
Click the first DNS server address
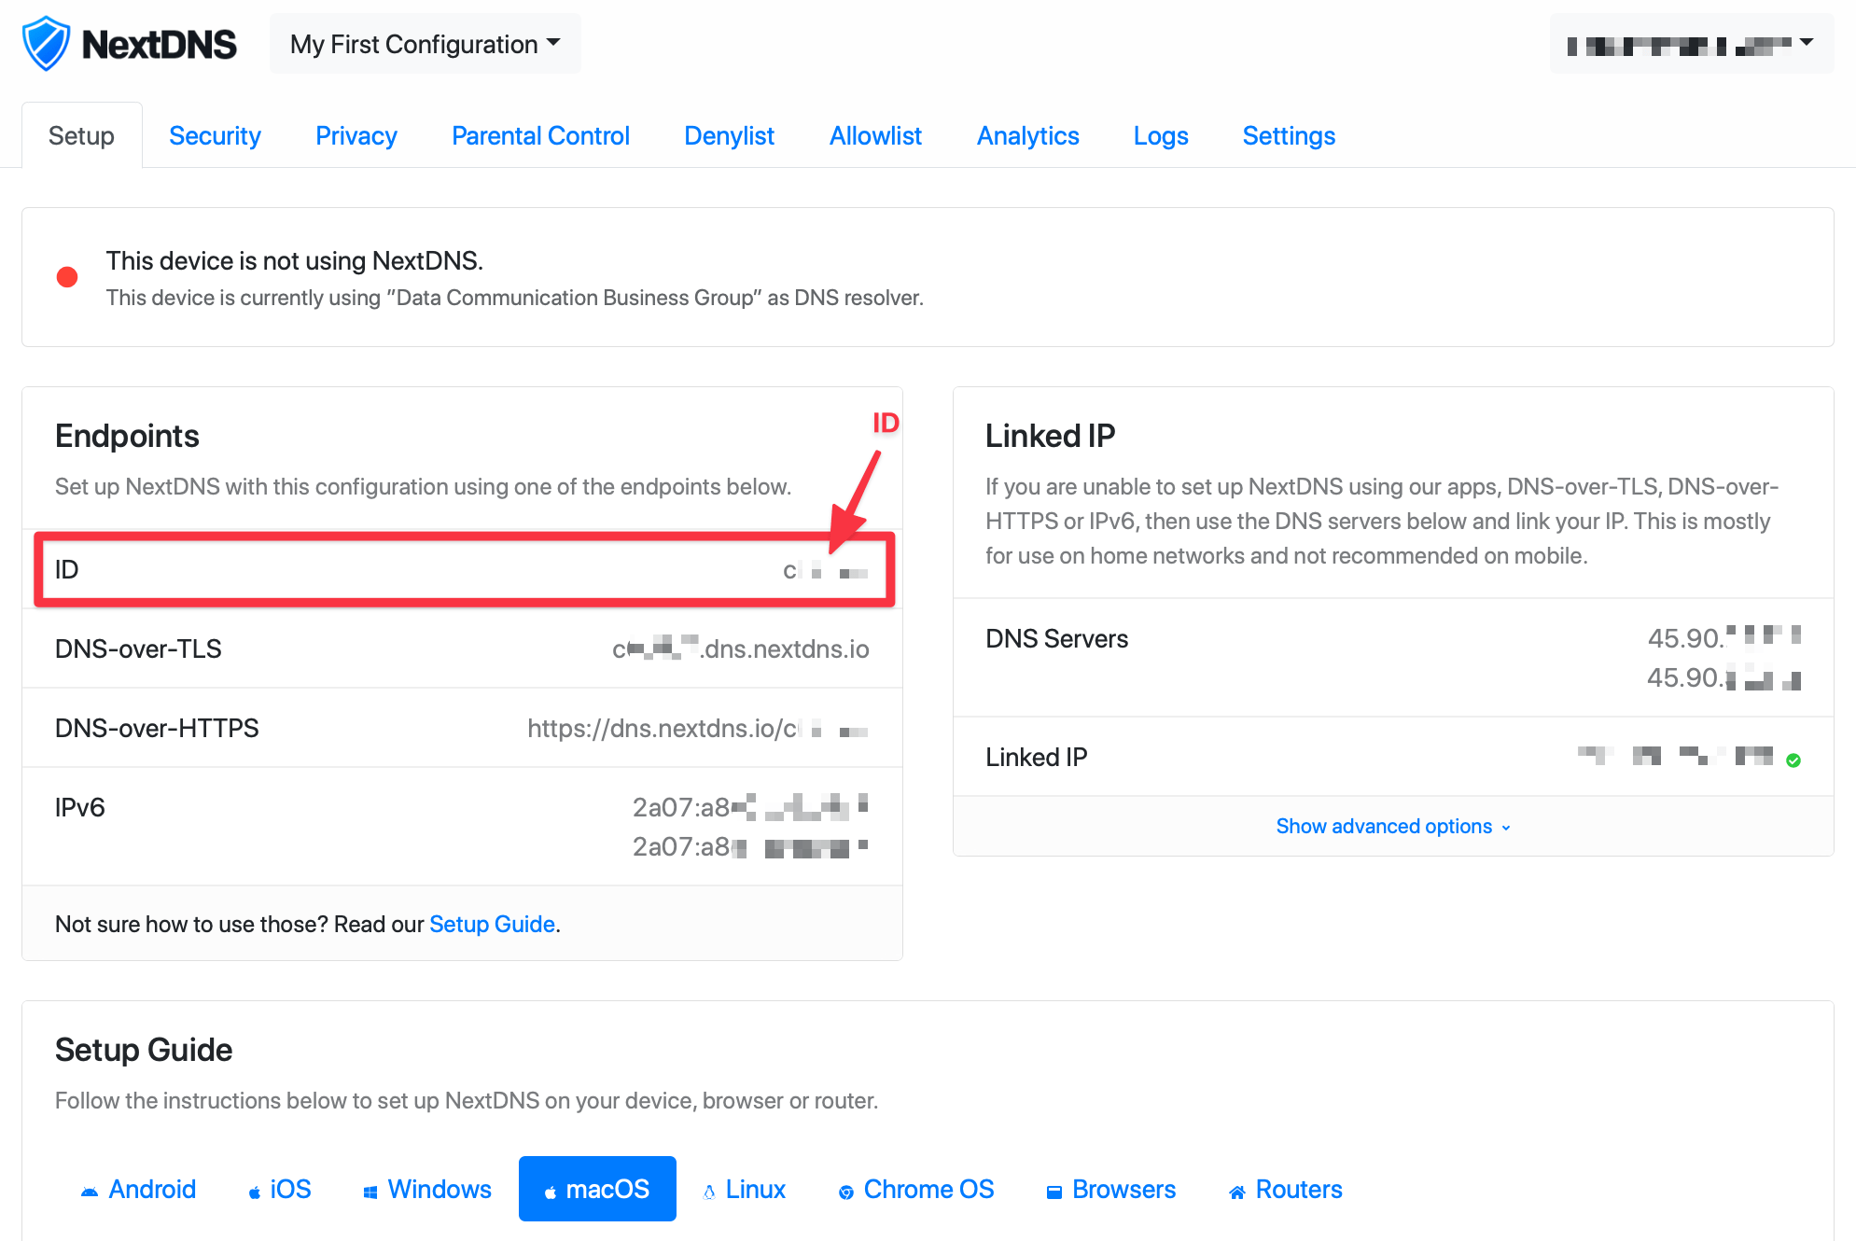[x=1724, y=638]
